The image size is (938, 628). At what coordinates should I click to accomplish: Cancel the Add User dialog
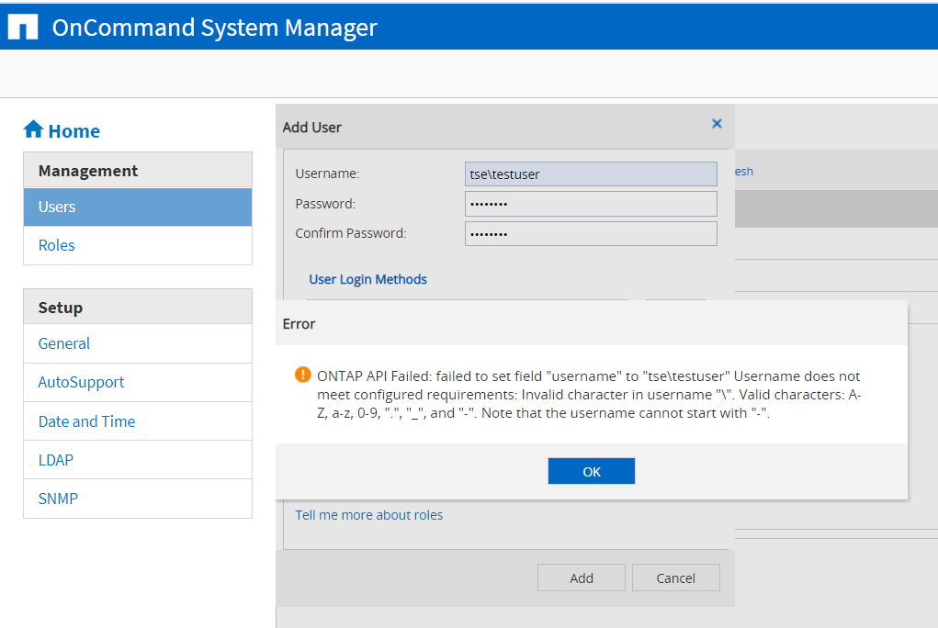point(675,578)
